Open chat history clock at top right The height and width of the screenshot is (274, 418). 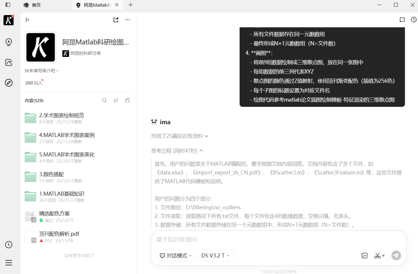coord(414,20)
